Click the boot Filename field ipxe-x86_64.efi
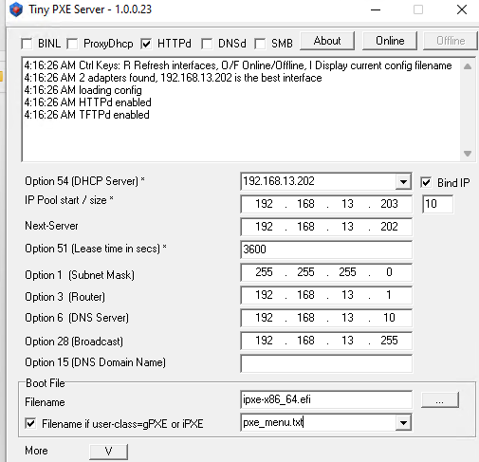Viewport: 479px width, 462px height. [x=326, y=399]
